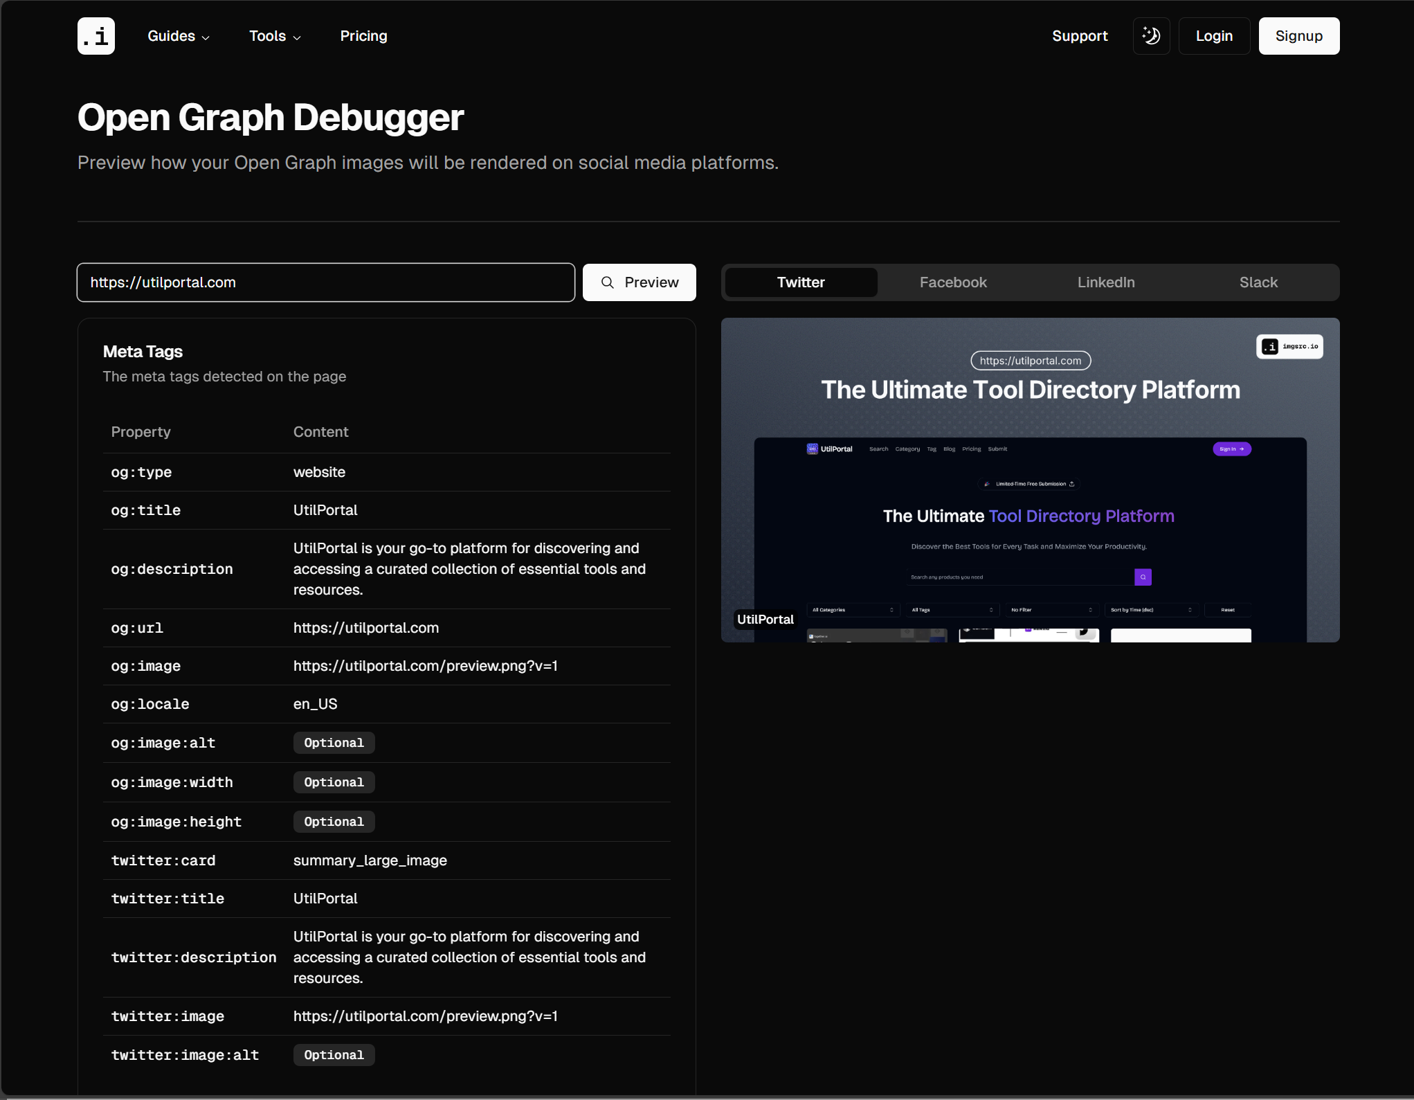
Task: Click the og:locale property name
Action: click(x=150, y=704)
